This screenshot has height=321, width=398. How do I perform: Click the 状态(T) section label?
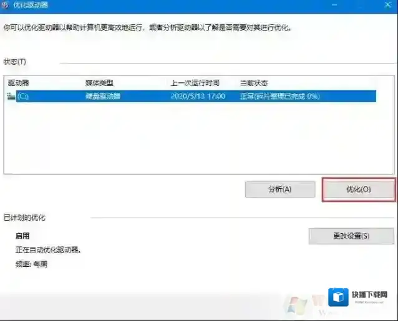pos(14,62)
